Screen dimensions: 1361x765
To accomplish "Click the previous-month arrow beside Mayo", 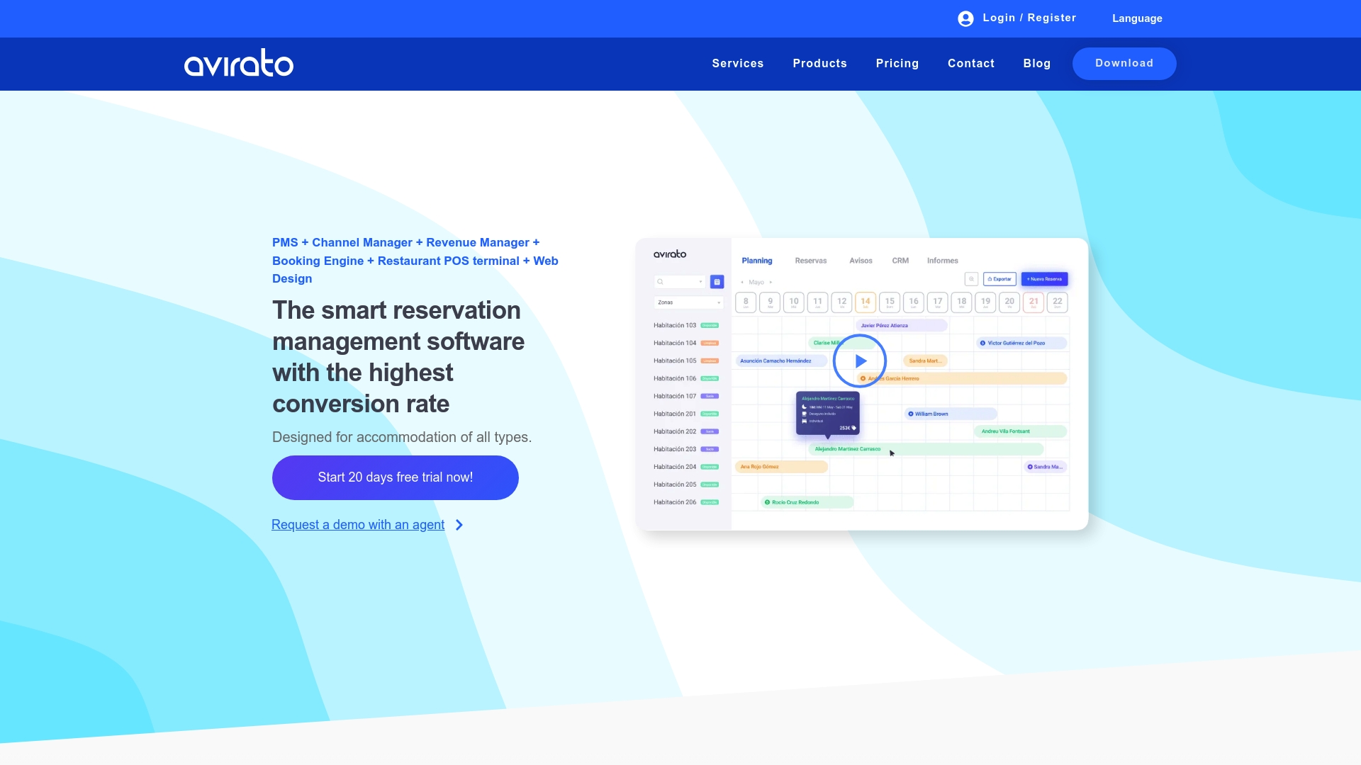I will [742, 282].
